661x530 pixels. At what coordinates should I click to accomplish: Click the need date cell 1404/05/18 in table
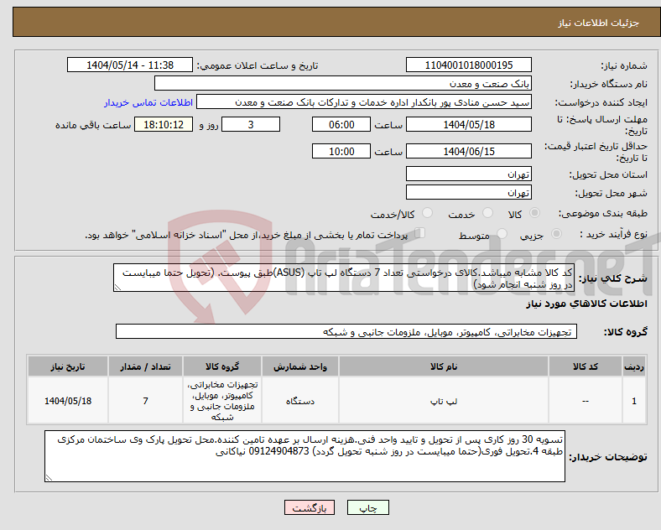tap(68, 401)
